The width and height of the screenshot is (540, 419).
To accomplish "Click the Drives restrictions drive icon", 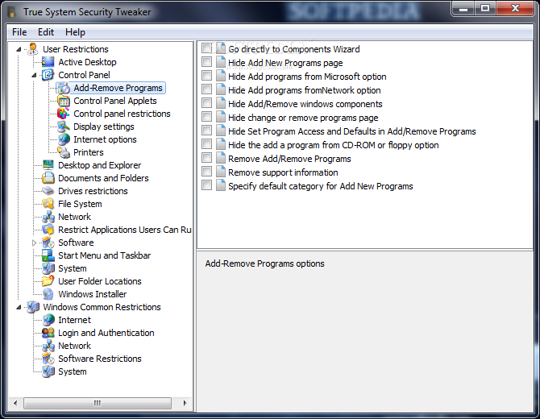I will [x=48, y=191].
